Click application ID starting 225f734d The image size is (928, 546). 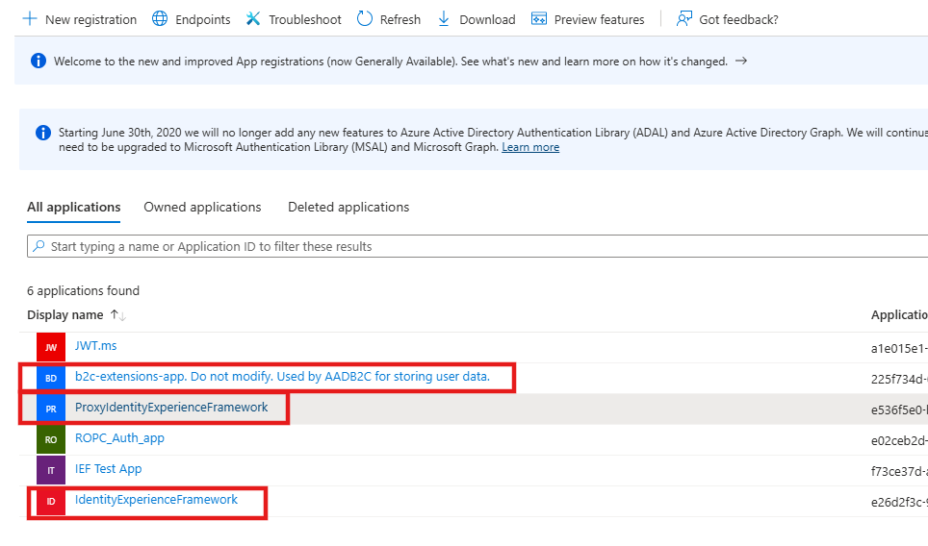click(899, 380)
